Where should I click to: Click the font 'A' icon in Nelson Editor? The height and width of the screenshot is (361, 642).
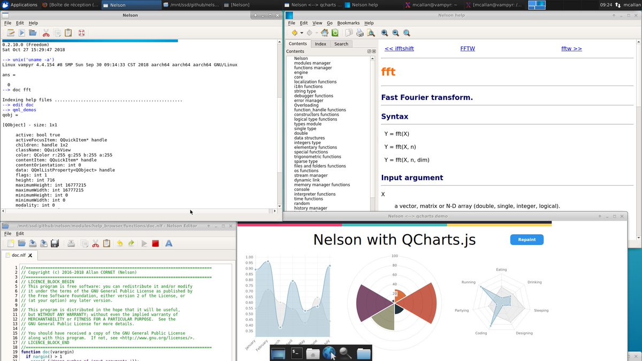click(169, 243)
